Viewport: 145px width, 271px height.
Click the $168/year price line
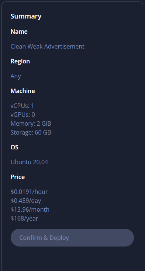click(x=24, y=218)
